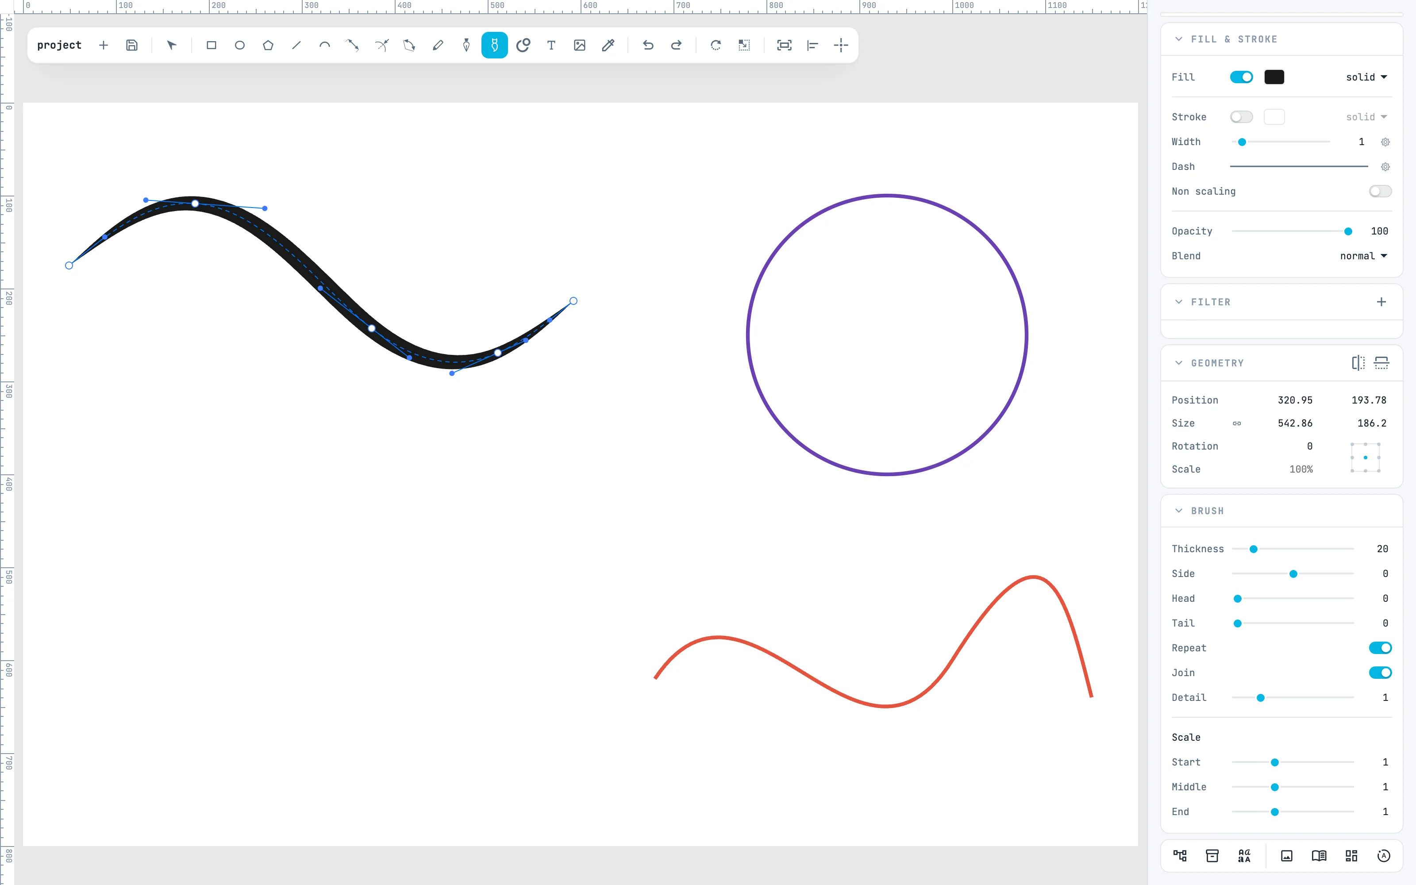Select the Line tool
This screenshot has width=1416, height=885.
click(x=296, y=45)
